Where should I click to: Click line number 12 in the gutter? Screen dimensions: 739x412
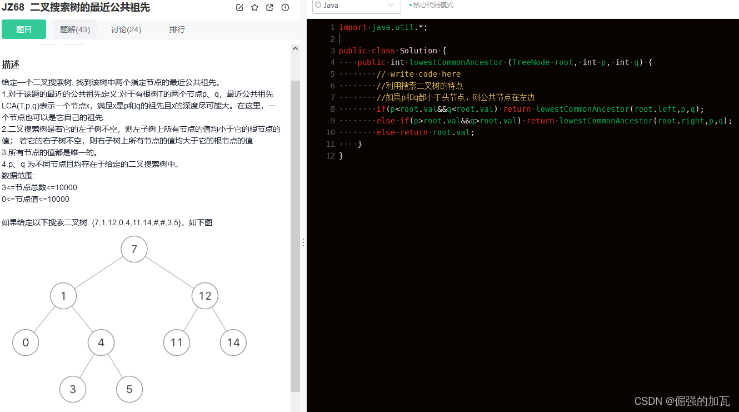click(330, 156)
